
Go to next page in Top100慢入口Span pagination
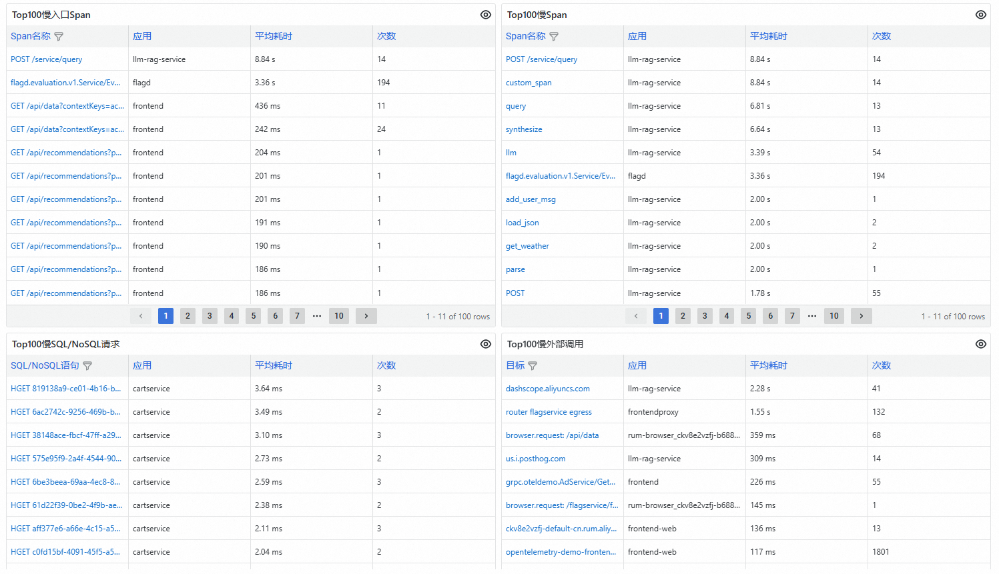pos(366,316)
